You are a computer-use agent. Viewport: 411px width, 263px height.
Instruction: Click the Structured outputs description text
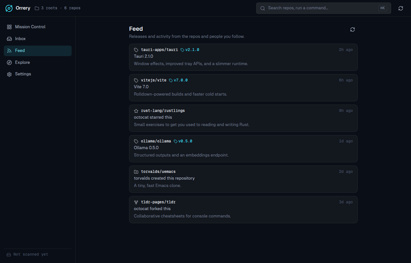[181, 155]
